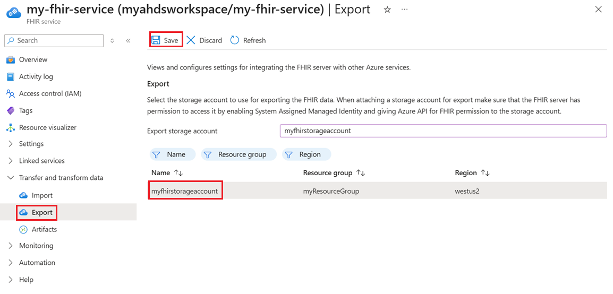Click the Activity log icon
The width and height of the screenshot is (613, 294).
click(11, 76)
